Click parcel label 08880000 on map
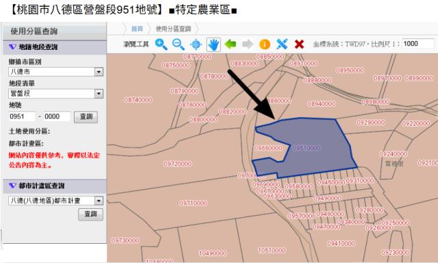This screenshot has width=438, height=265. tap(318, 81)
